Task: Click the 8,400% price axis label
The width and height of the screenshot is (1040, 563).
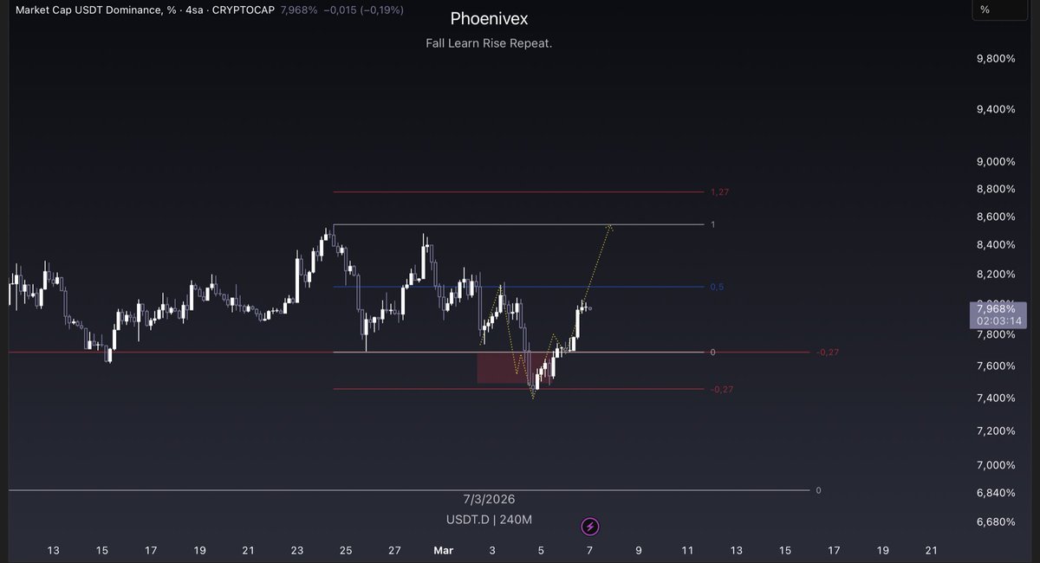Action: 995,244
